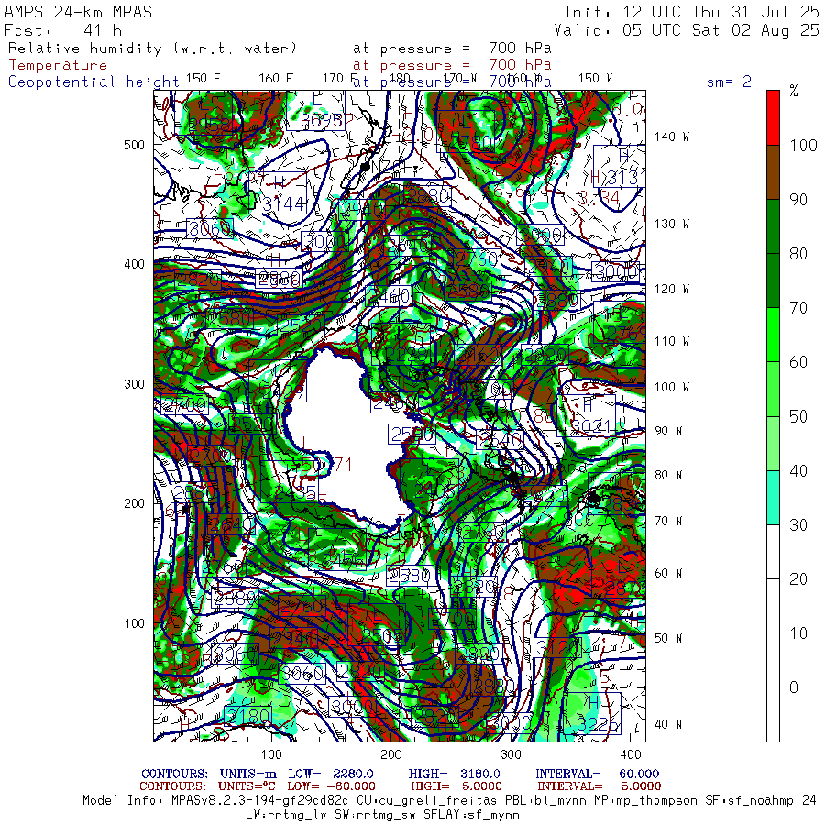Click the 'Relative humidity (w.r.t. water)' legend label
Viewport: 825px width, 825px height.
point(152,49)
